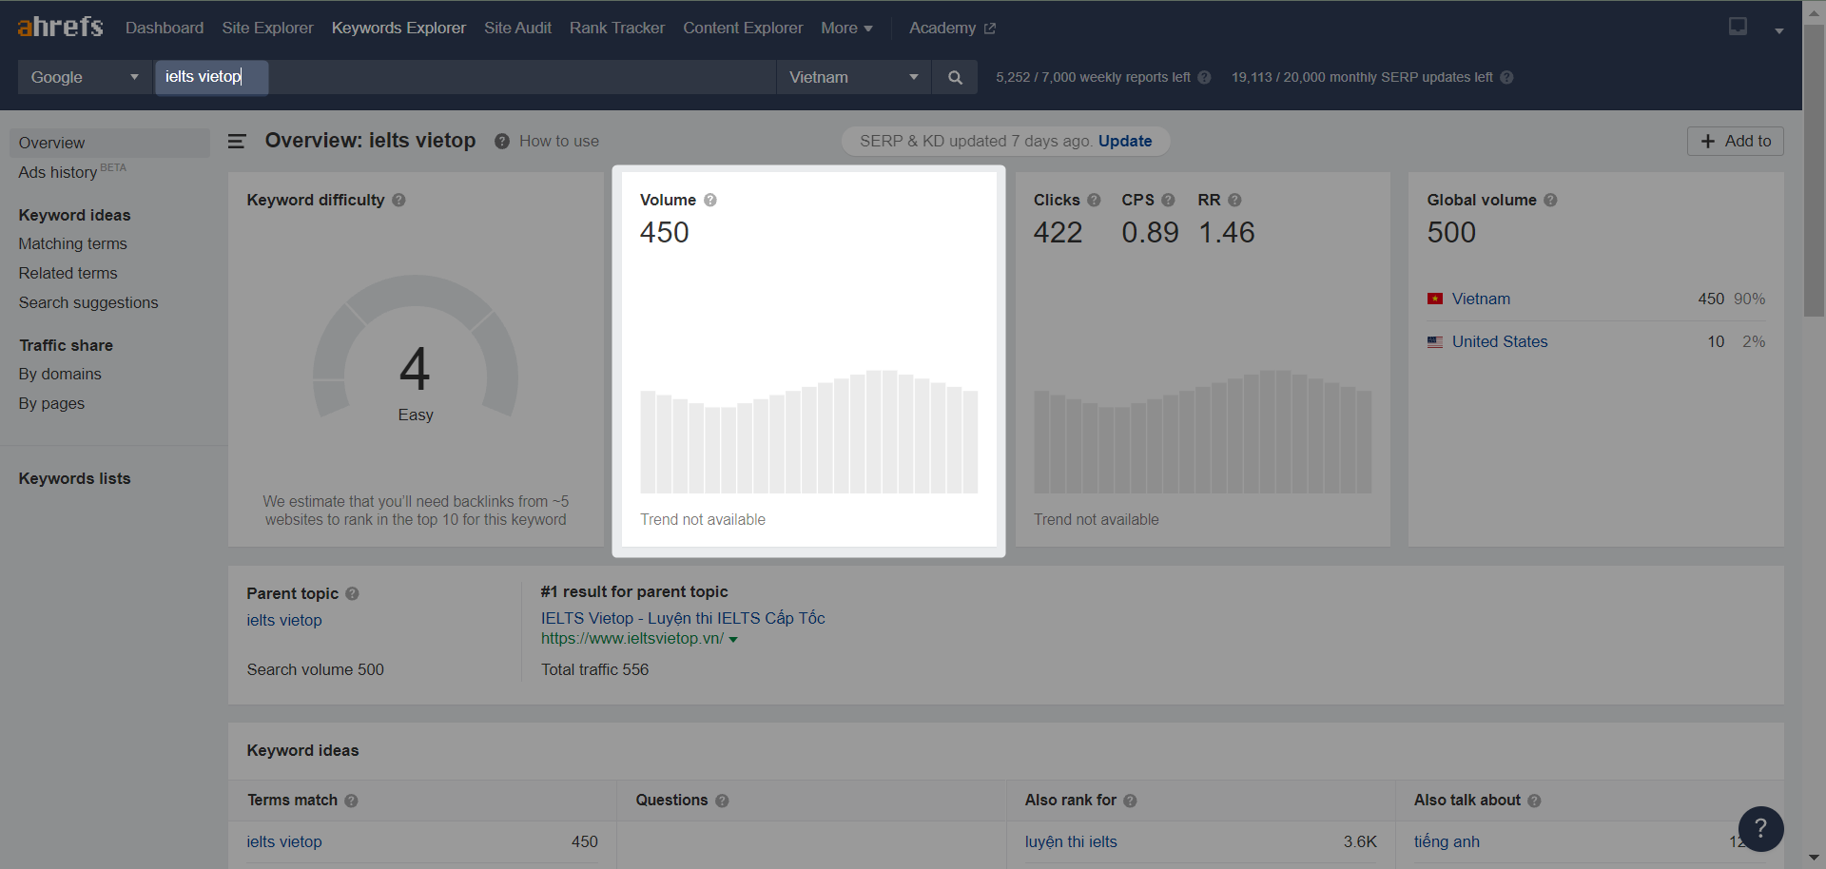The image size is (1826, 869).
Task: Click weekly reports left info icon
Action: point(1204,77)
